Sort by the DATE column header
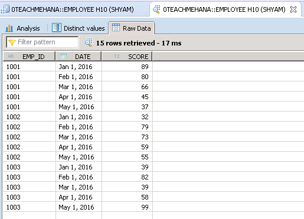The image size is (304, 219). 79,57
